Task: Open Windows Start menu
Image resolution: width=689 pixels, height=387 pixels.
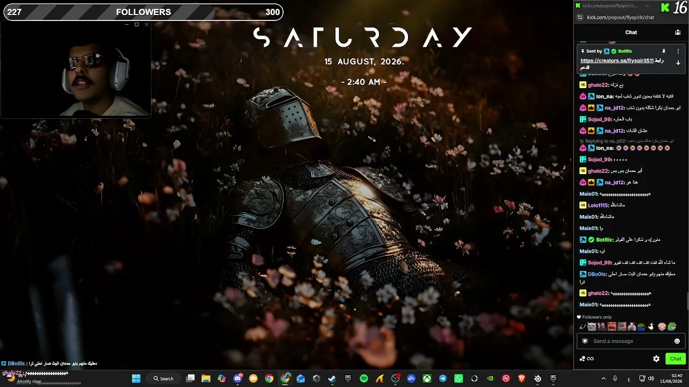Action: pos(136,378)
